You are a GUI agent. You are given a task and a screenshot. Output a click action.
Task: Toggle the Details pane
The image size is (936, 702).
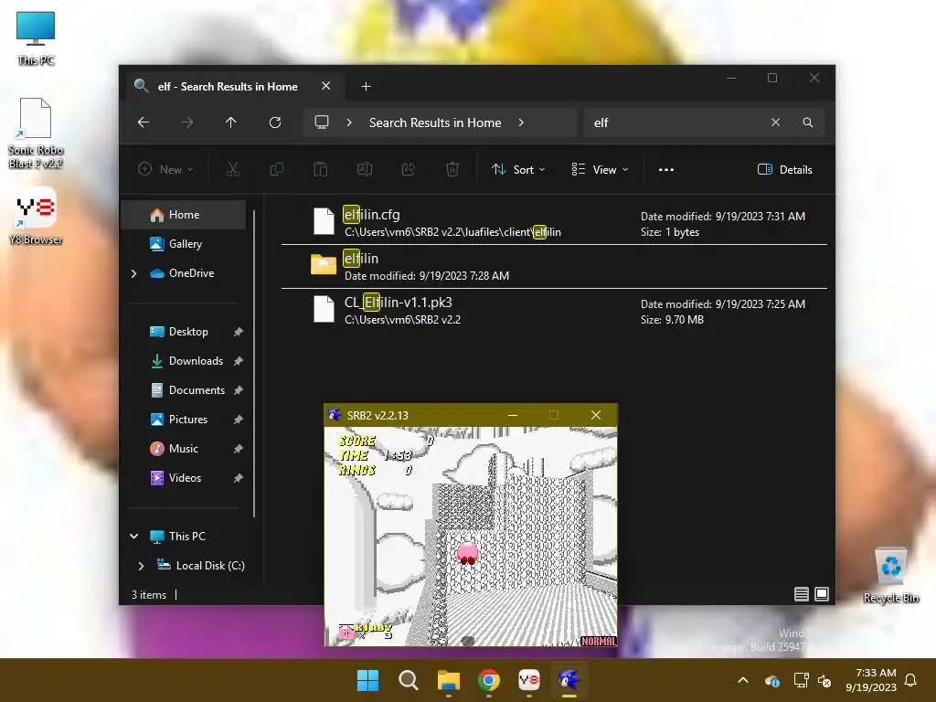[784, 169]
